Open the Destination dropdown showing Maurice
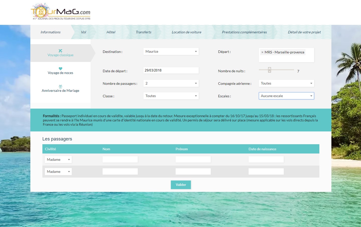361x227 pixels. [171, 52]
